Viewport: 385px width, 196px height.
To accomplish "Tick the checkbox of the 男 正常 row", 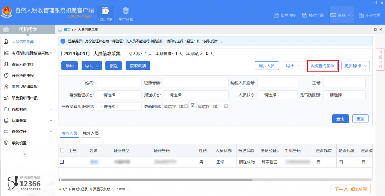I will [x=62, y=162].
